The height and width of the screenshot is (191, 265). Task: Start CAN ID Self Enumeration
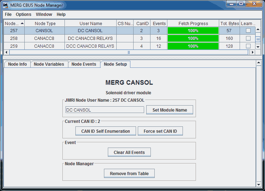[x=106, y=131]
